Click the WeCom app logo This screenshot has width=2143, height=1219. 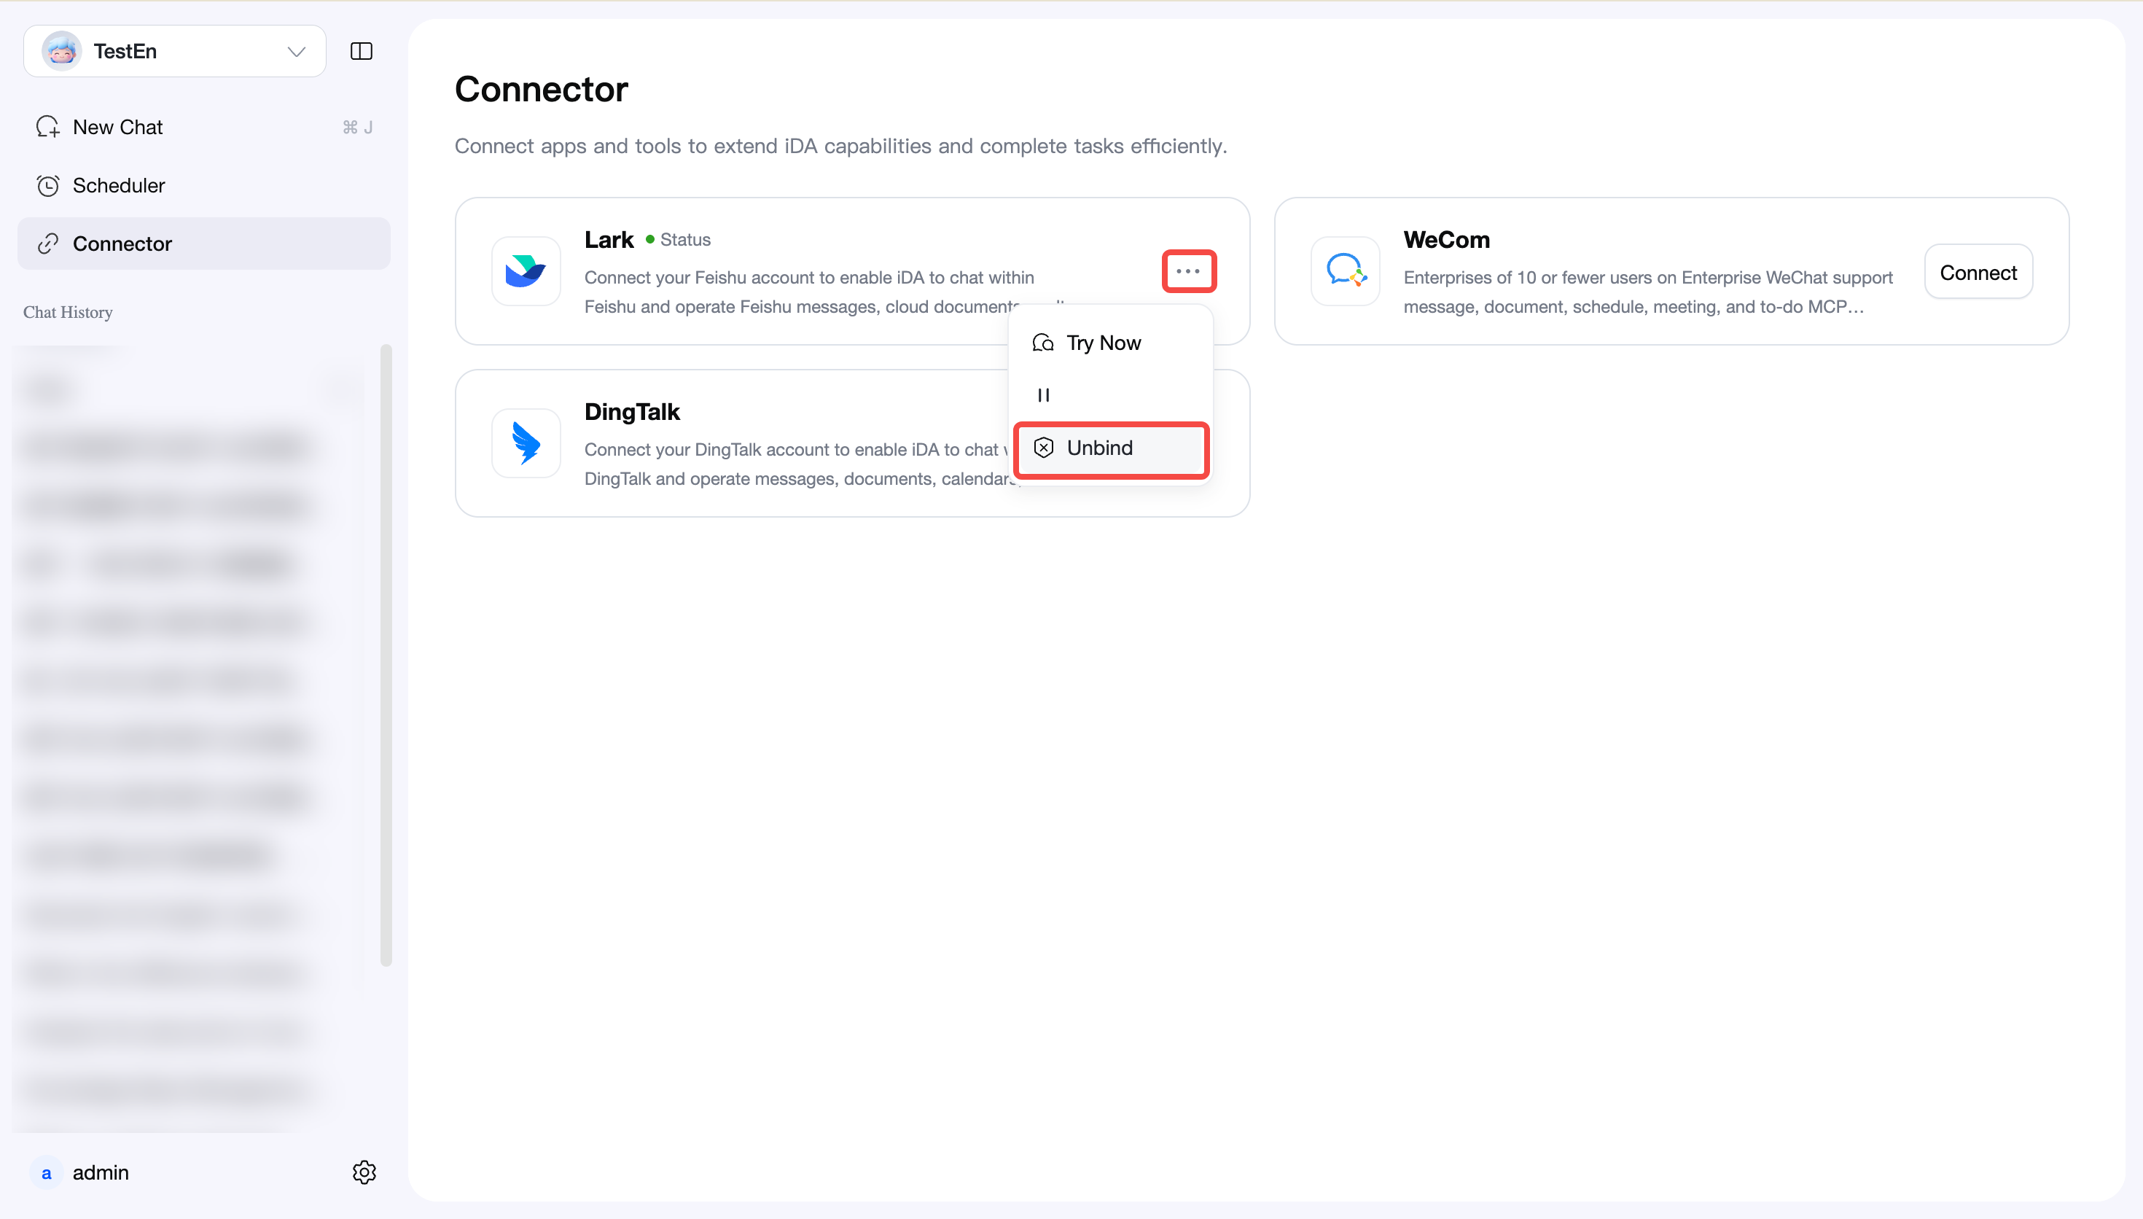coord(1345,271)
